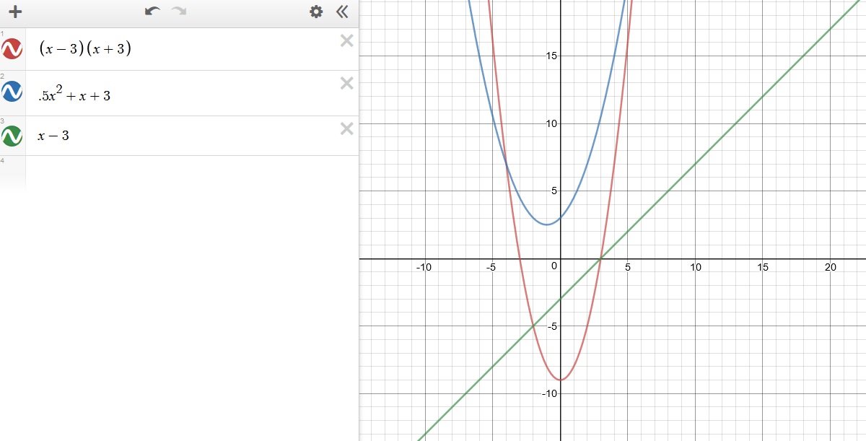Click the red parabola vertex at -9

pyautogui.click(x=560, y=380)
